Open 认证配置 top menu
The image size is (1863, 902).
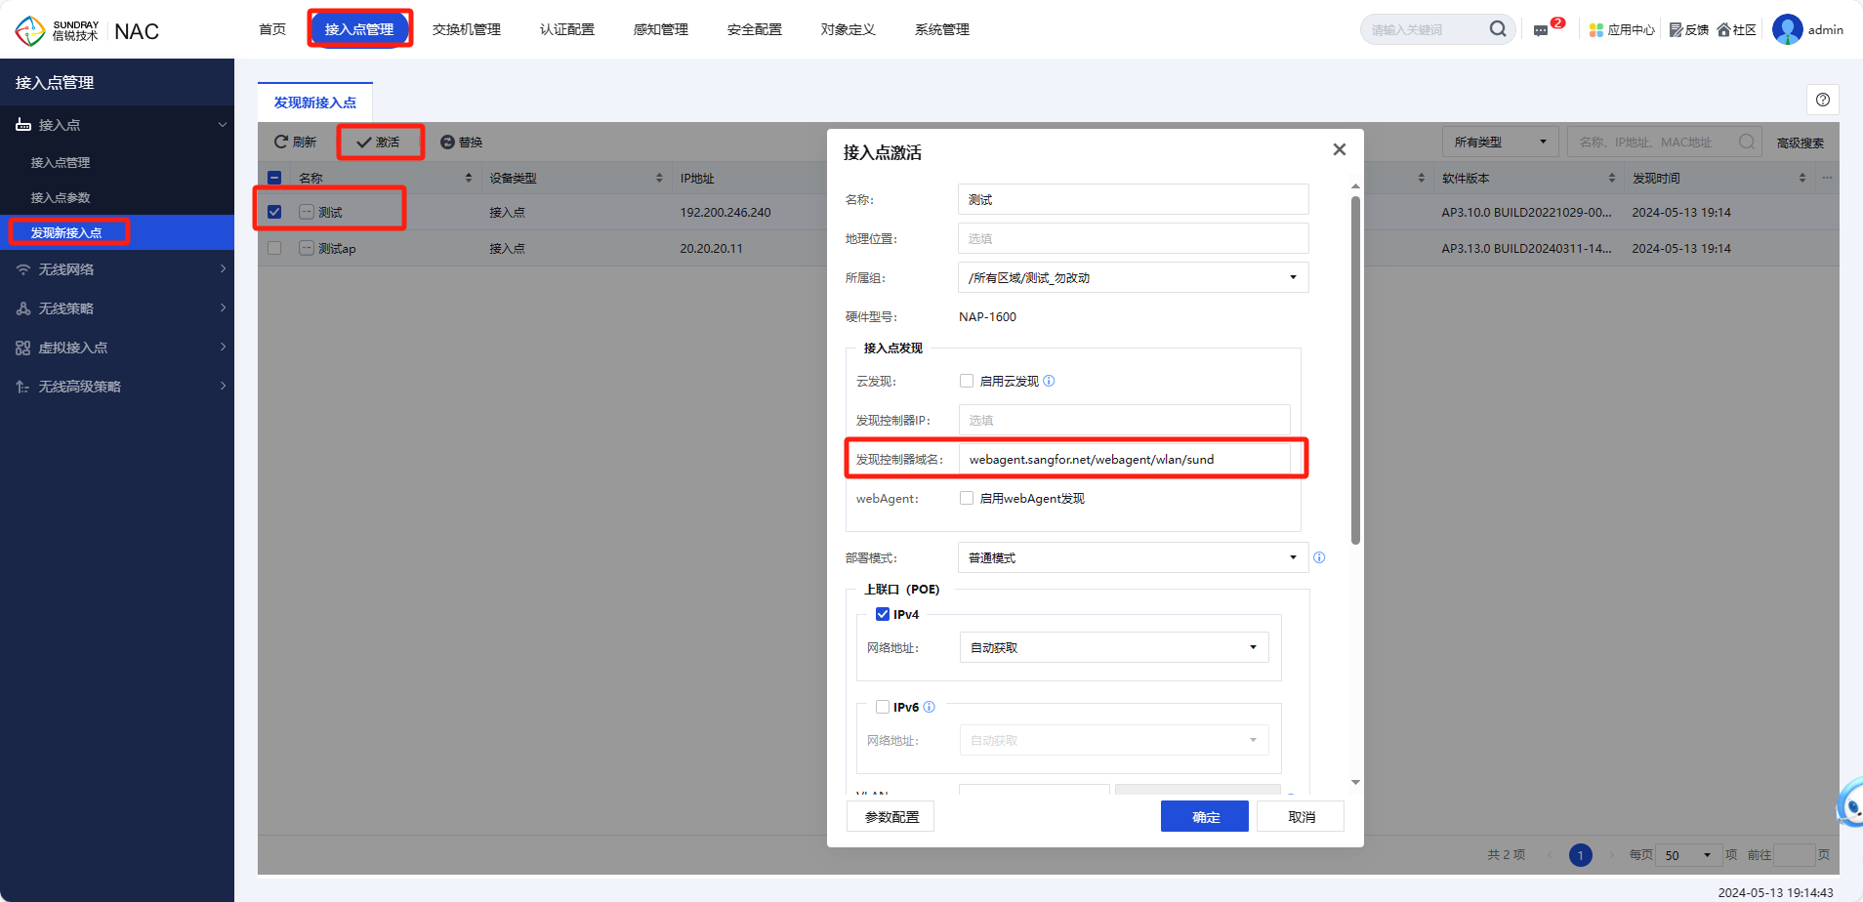tap(567, 29)
